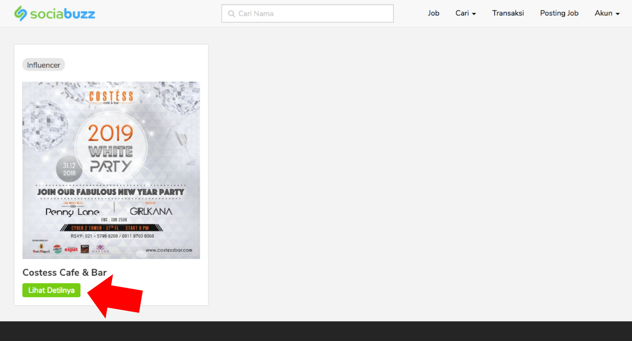Expand the Cari dropdown menu
Screen dimensions: 632x341
click(x=466, y=13)
